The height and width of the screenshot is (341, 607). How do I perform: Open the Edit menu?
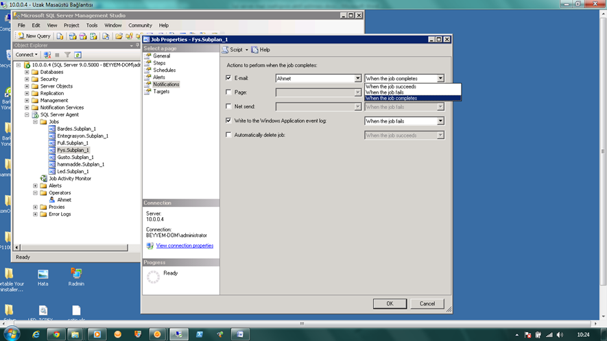point(36,25)
